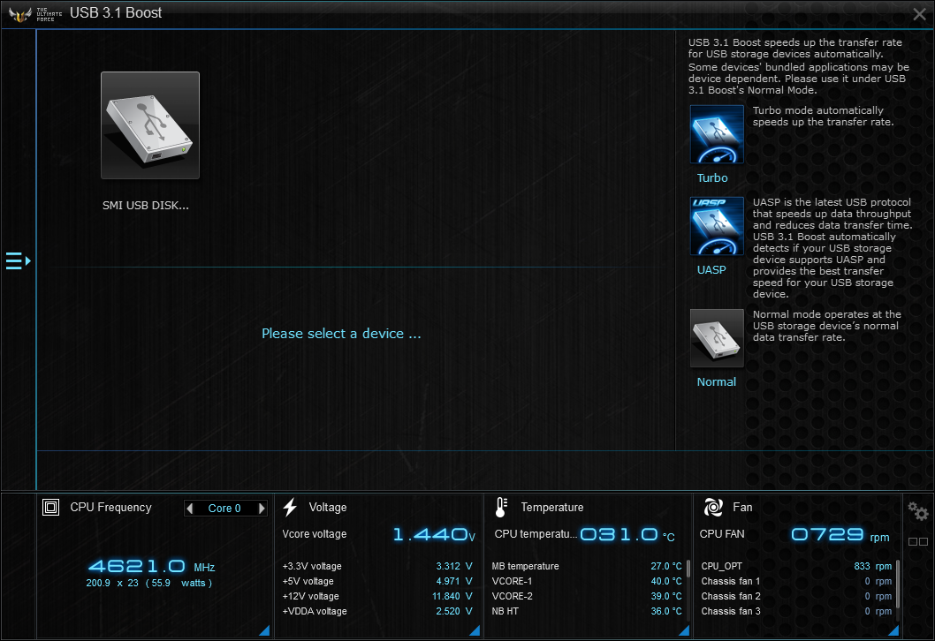Click the Normal label text
935x641 pixels.
click(x=716, y=381)
